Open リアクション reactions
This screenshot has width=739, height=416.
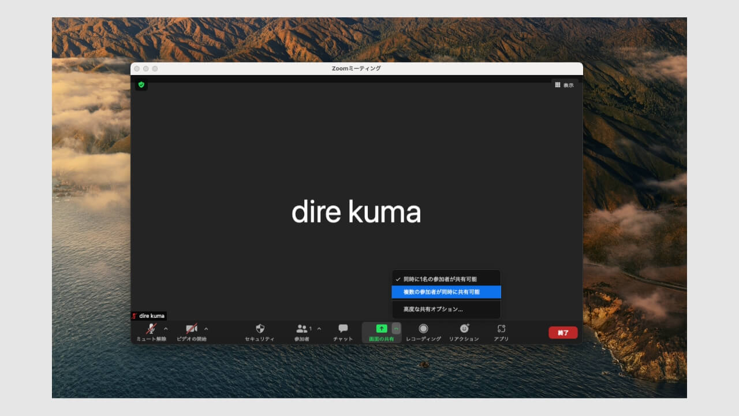point(464,332)
